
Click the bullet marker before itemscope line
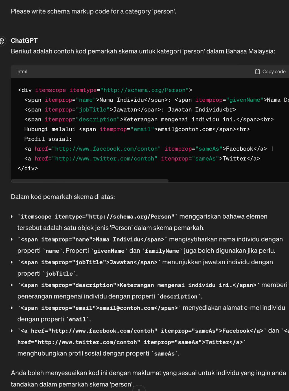tap(12, 217)
